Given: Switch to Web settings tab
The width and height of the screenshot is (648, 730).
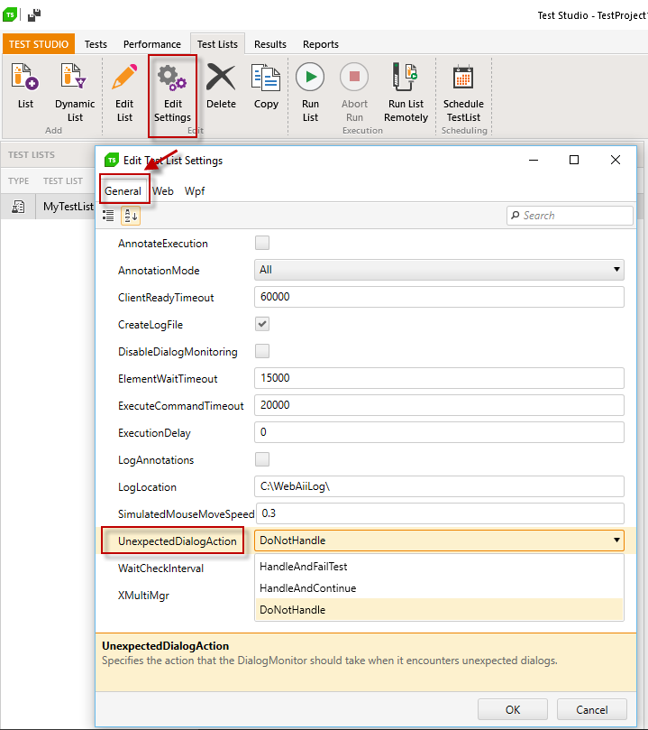Looking at the screenshot, I should coord(163,191).
